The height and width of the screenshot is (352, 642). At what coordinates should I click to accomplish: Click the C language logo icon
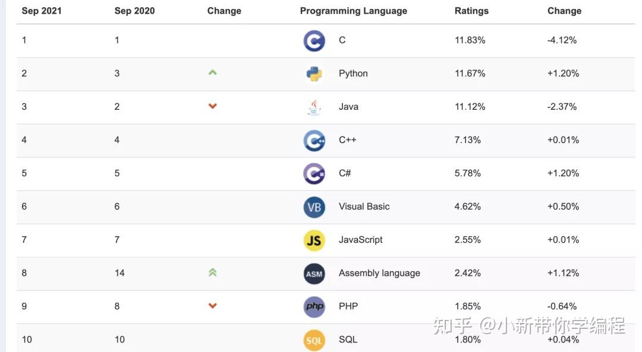click(314, 40)
